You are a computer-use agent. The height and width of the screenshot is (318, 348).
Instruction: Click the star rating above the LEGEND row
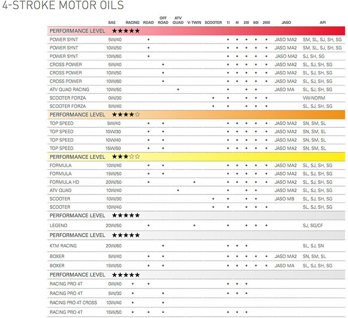(125, 215)
